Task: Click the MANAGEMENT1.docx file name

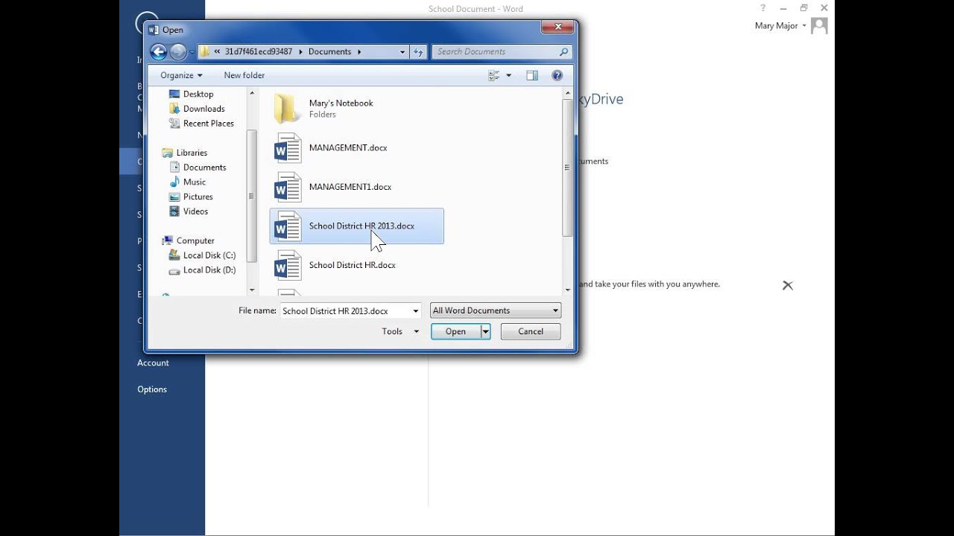Action: coord(350,187)
